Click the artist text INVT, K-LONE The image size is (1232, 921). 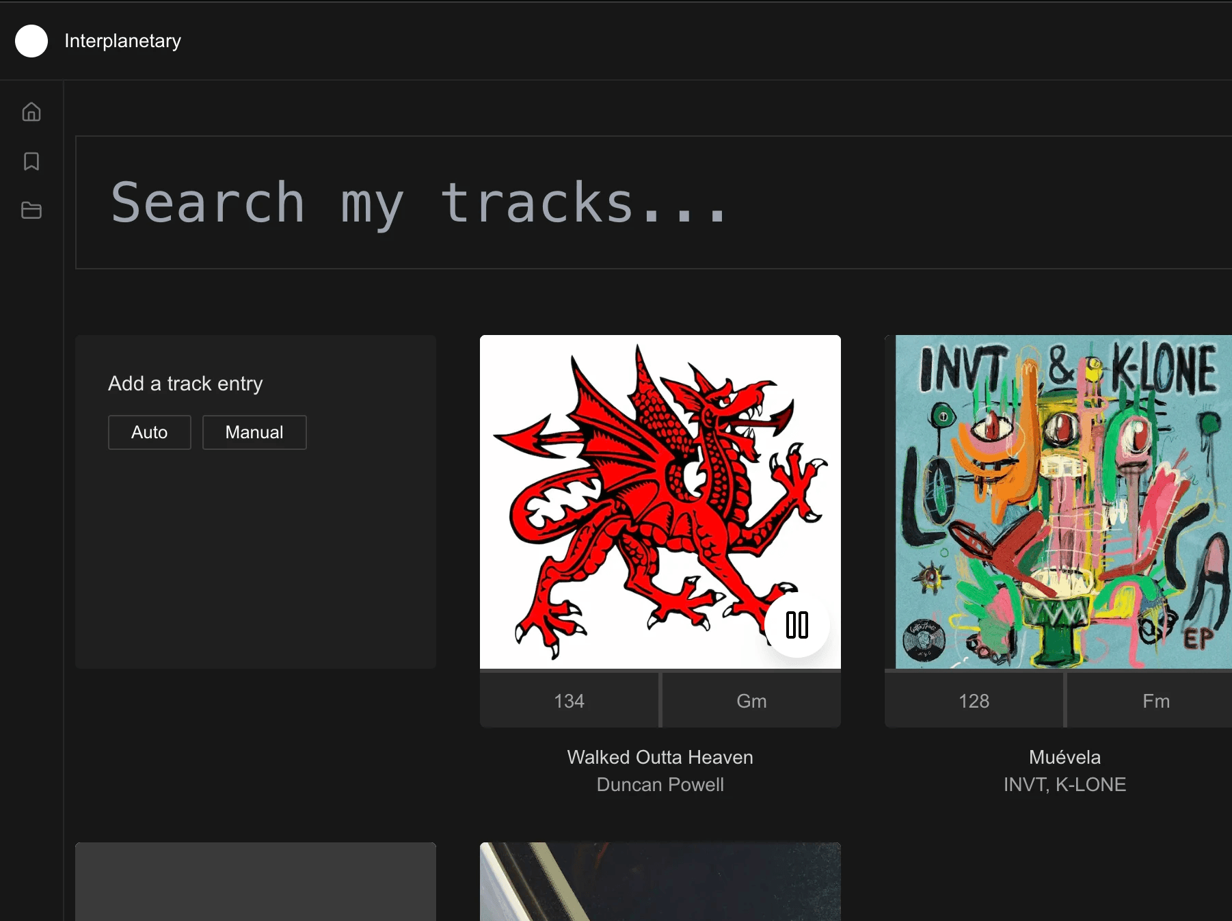coord(1065,784)
